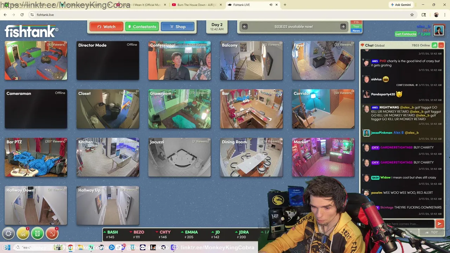The image size is (450, 253).
Task: Open the Contestants section
Action: coord(142,27)
